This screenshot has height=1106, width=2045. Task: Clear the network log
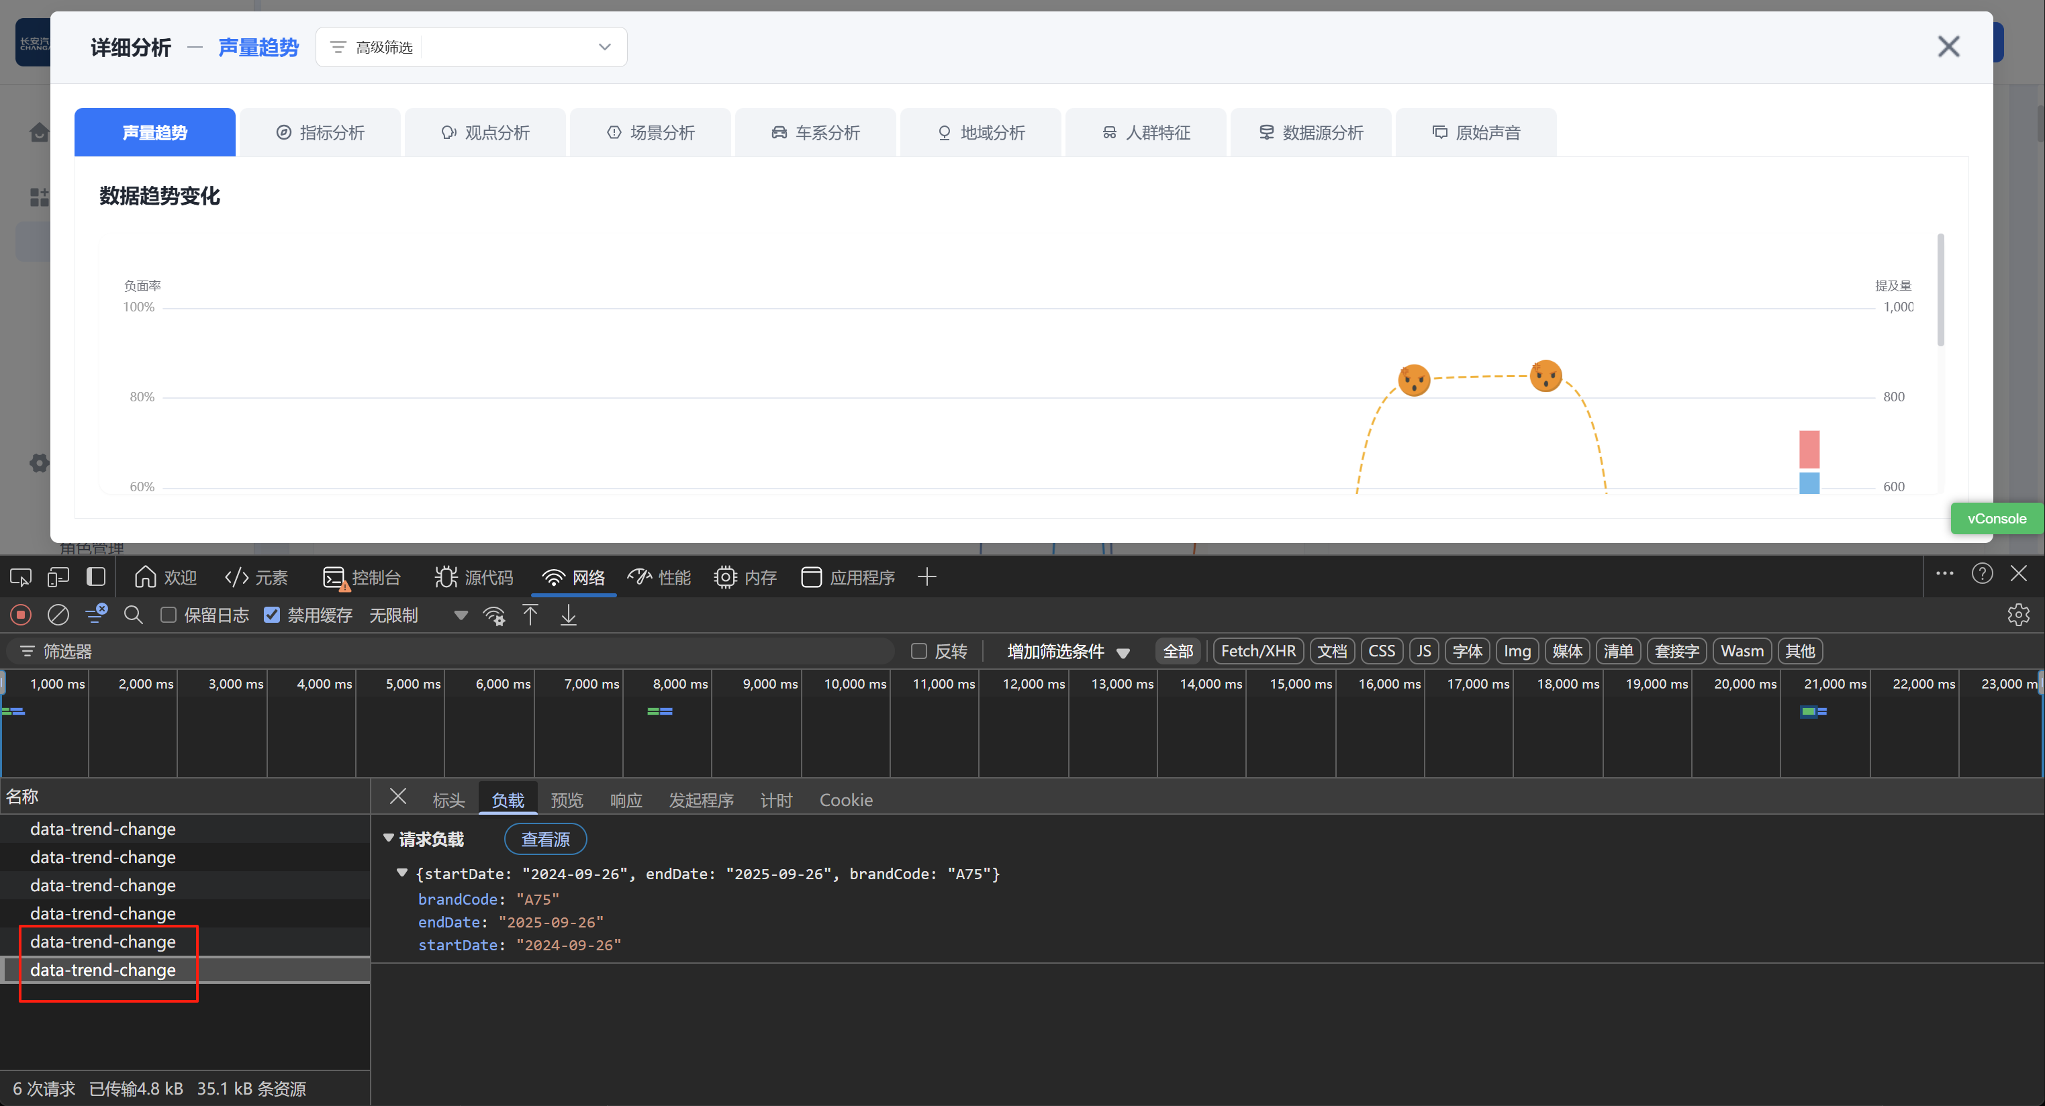click(58, 615)
